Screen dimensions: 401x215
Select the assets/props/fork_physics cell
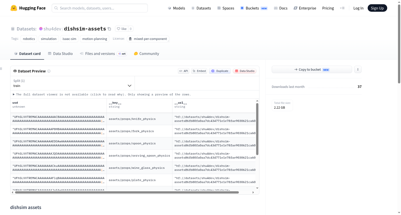pyautogui.click(x=140, y=131)
